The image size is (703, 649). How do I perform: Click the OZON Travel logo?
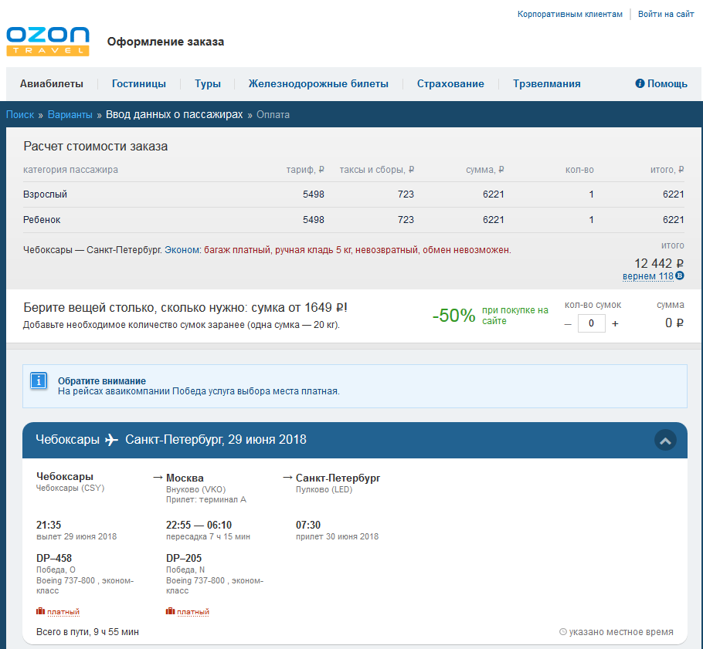click(48, 42)
